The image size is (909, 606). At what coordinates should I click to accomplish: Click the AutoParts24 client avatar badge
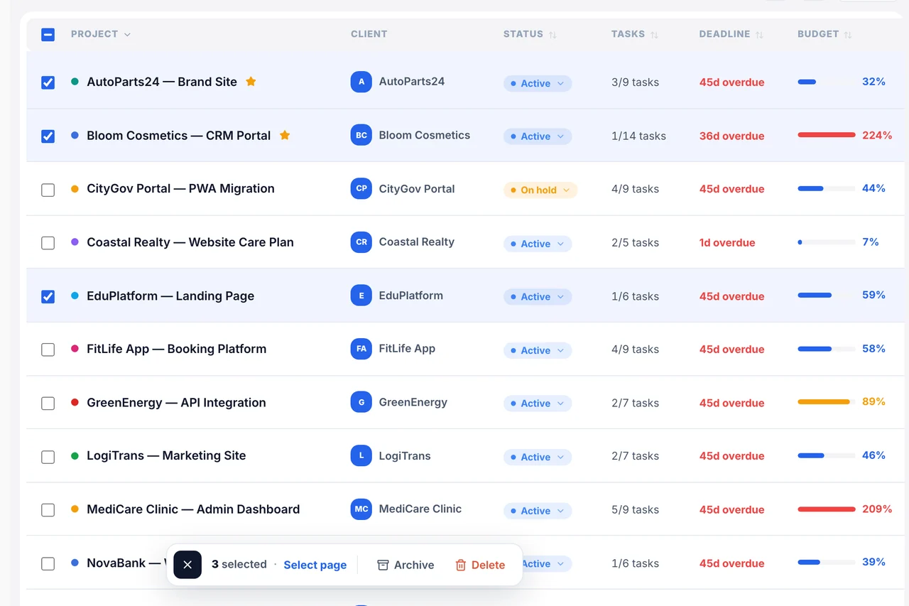click(361, 82)
